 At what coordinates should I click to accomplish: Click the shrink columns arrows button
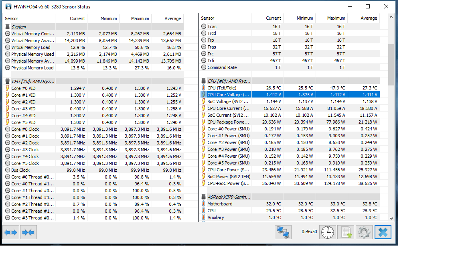click(28, 232)
